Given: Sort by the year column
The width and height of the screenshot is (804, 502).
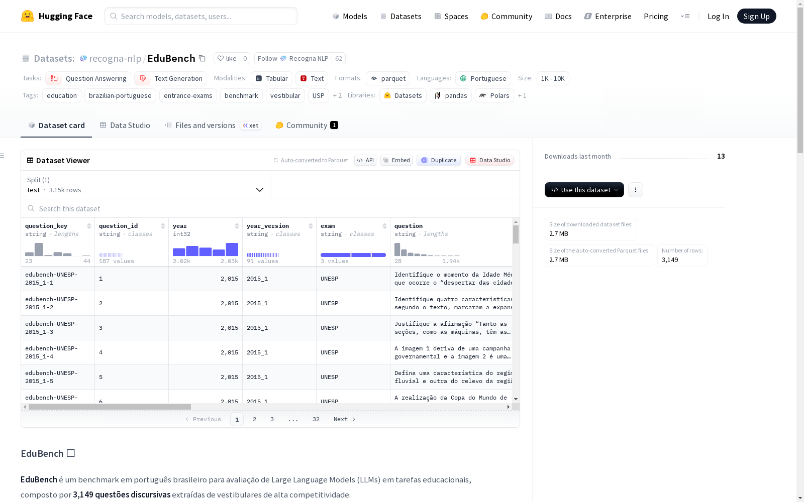Looking at the screenshot, I should pyautogui.click(x=237, y=226).
